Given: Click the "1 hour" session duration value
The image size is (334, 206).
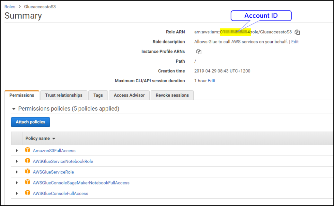Looking at the screenshot, I should (201, 81).
